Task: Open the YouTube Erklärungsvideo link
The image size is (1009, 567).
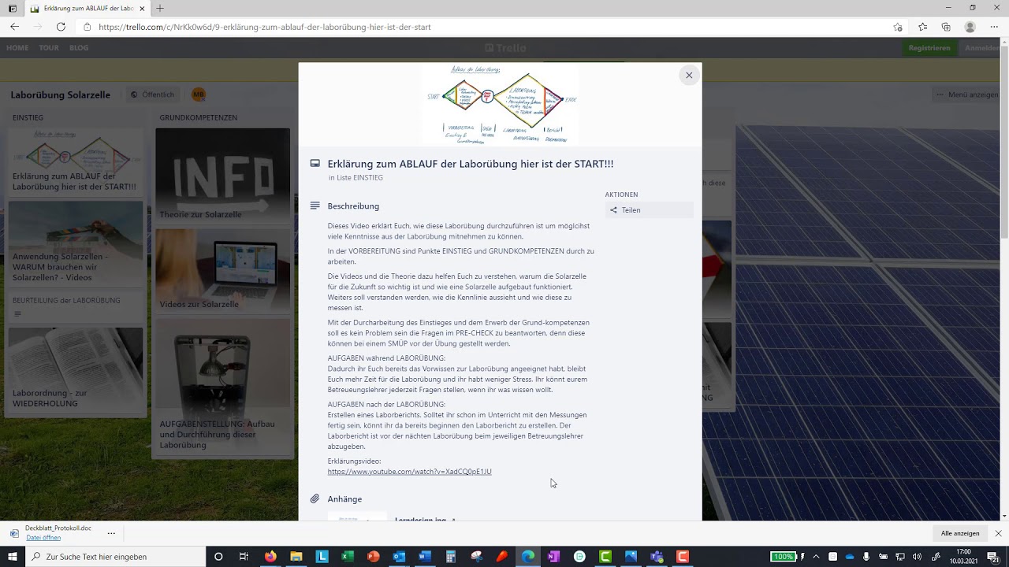Action: 409,472
